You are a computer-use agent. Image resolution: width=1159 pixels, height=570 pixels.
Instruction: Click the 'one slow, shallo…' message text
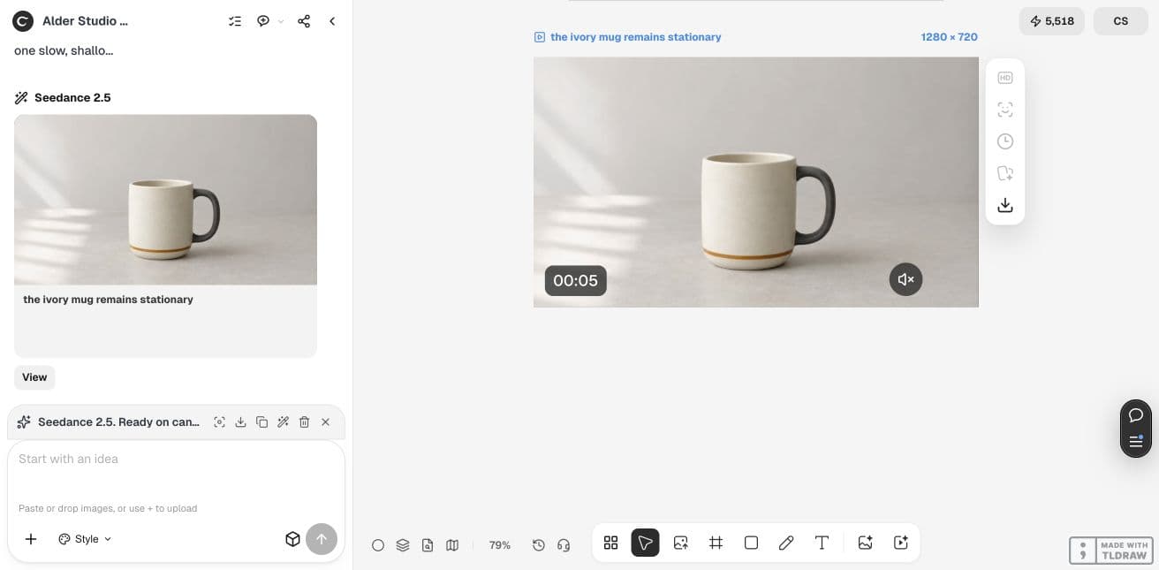pos(64,50)
